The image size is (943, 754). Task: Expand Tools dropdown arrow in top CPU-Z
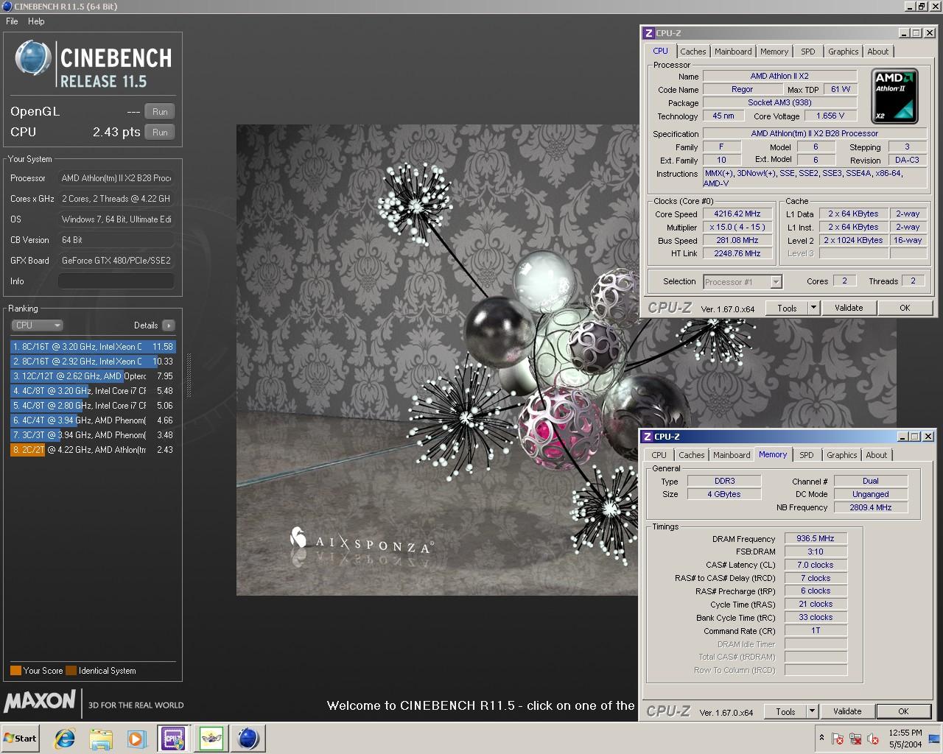tap(814, 309)
